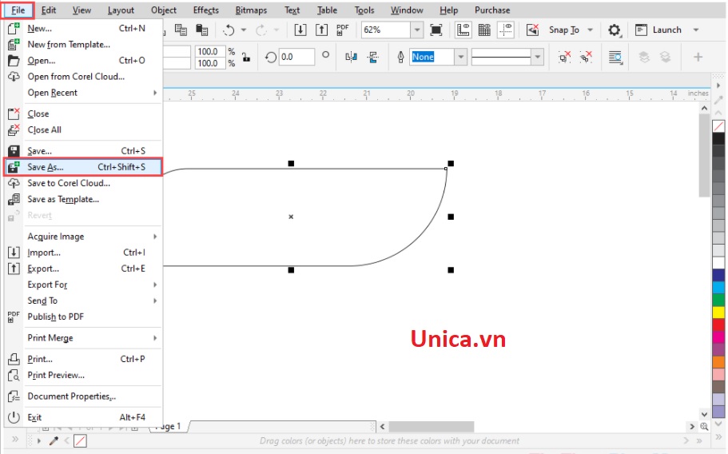728x454 pixels.
Task: Select the yellow color swatch
Action: point(718,312)
